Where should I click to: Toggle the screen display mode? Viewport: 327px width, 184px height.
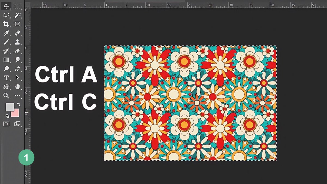17,124
